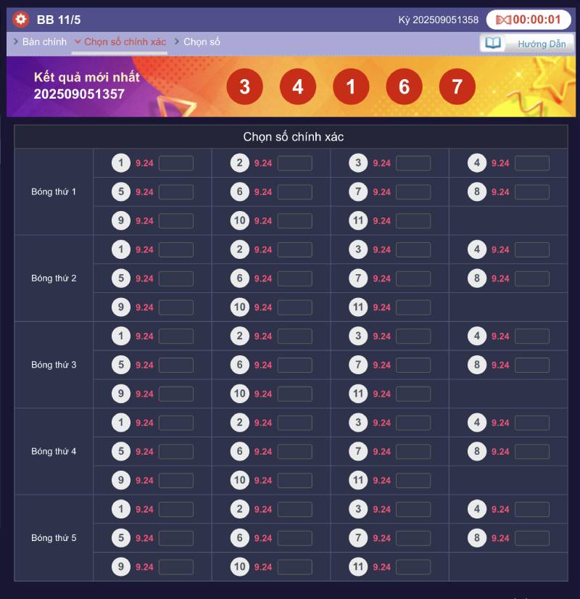Screen dimensions: 580x599
Task: Click the bet input next to ball 2 odds
Action: (294, 163)
